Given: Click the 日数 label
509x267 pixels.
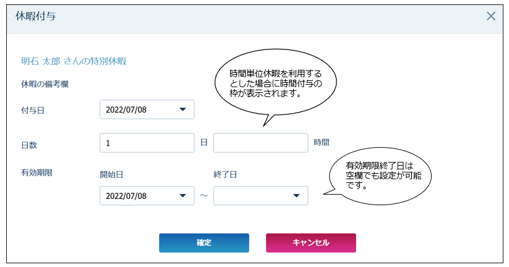Looking at the screenshot, I should [29, 145].
